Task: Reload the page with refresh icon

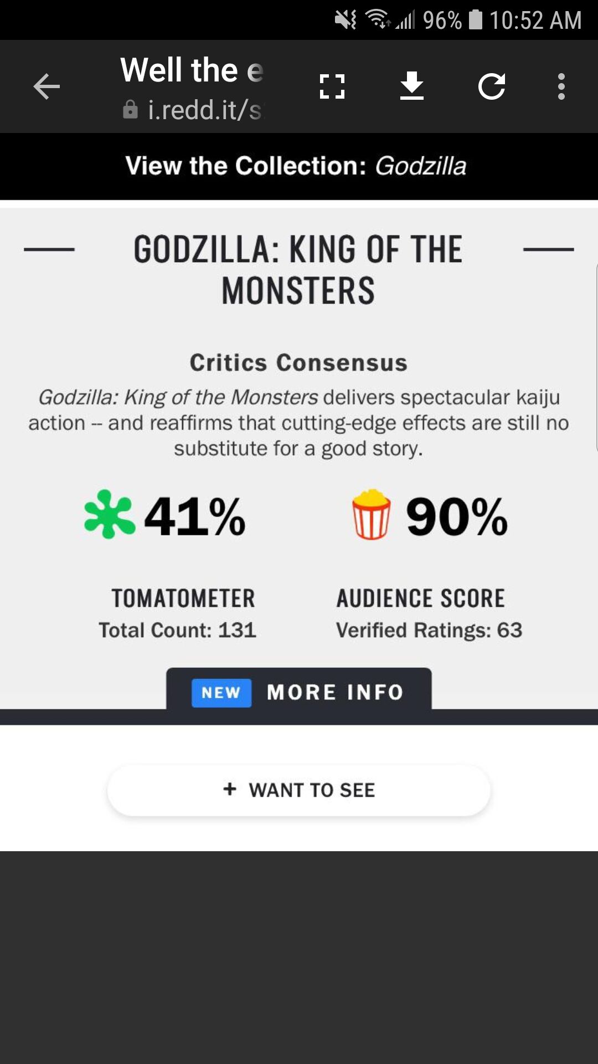Action: [492, 86]
